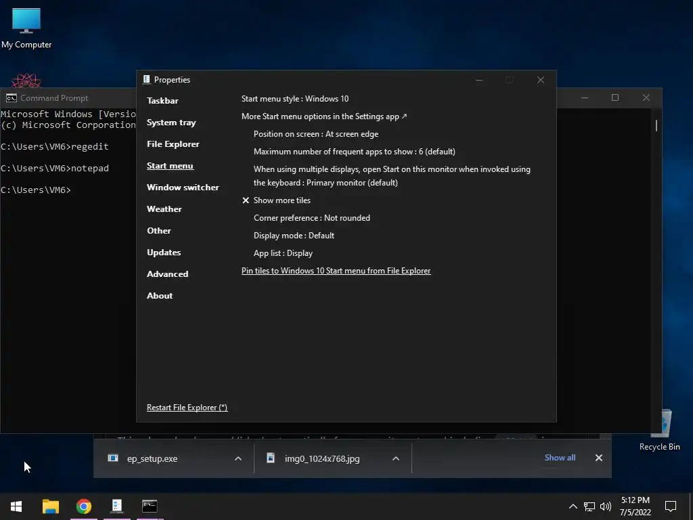The height and width of the screenshot is (520, 693).
Task: Click Show all downloads
Action: pos(560,458)
